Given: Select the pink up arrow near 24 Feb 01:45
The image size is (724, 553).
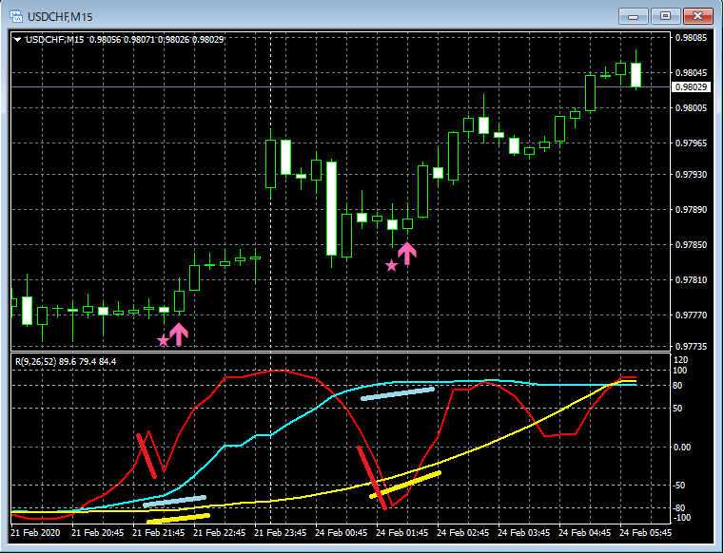Looking at the screenshot, I should 407,254.
